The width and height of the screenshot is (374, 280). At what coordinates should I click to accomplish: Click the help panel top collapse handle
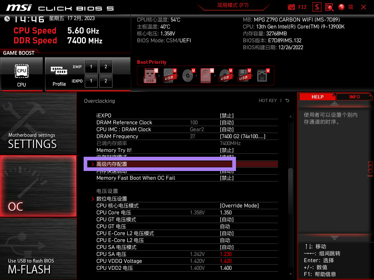(335, 103)
